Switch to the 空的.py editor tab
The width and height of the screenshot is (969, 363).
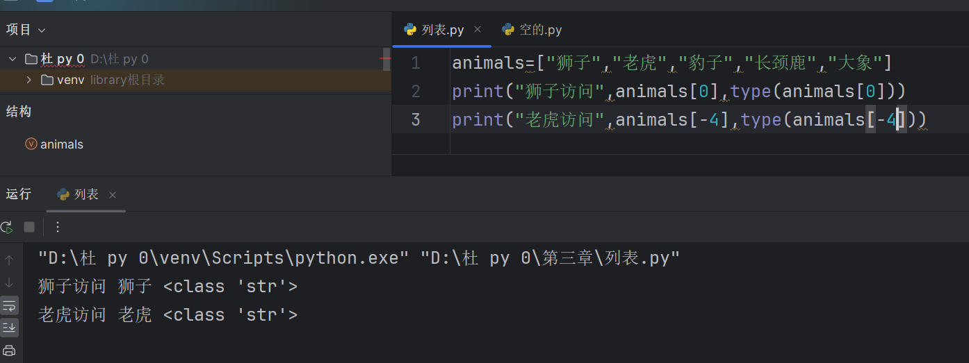[532, 30]
